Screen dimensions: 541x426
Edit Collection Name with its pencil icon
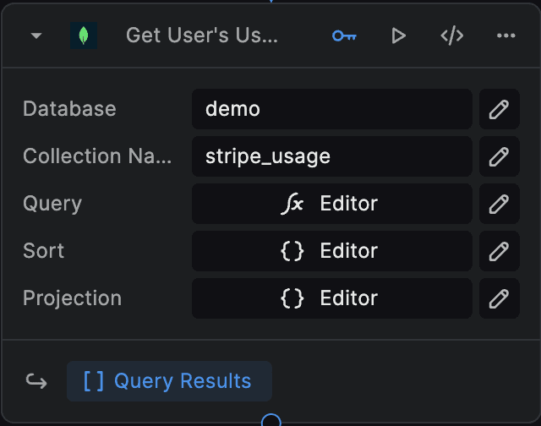point(500,156)
